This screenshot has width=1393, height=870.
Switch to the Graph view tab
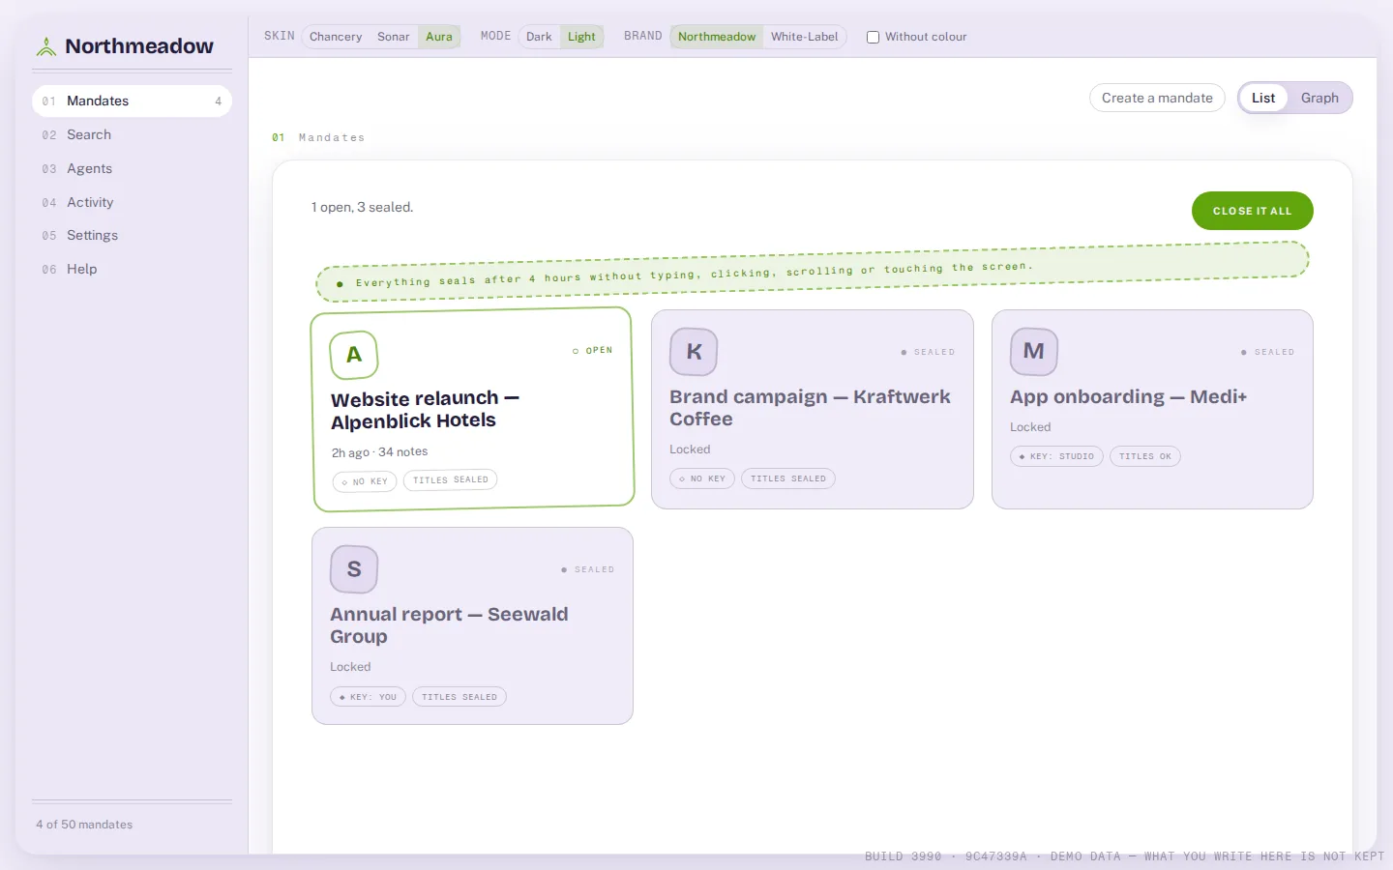pyautogui.click(x=1319, y=98)
